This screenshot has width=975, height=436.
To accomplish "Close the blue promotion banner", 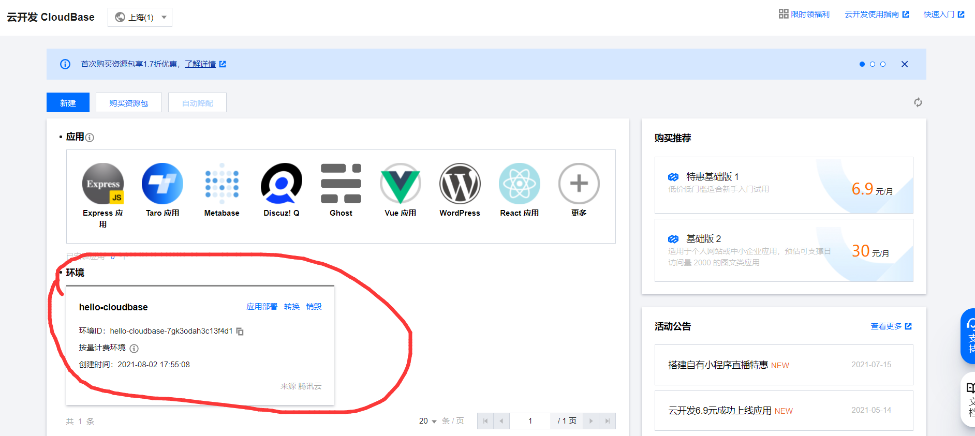I will click(x=905, y=64).
